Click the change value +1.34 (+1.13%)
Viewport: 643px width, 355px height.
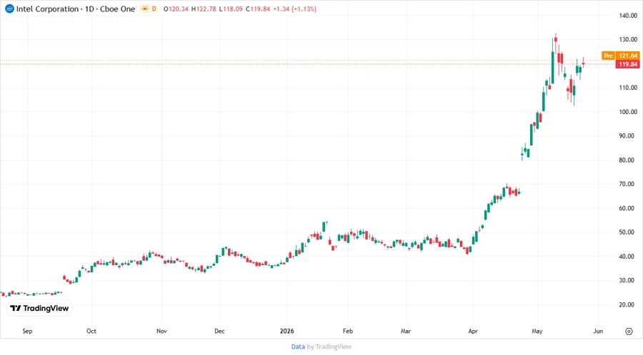295,9
